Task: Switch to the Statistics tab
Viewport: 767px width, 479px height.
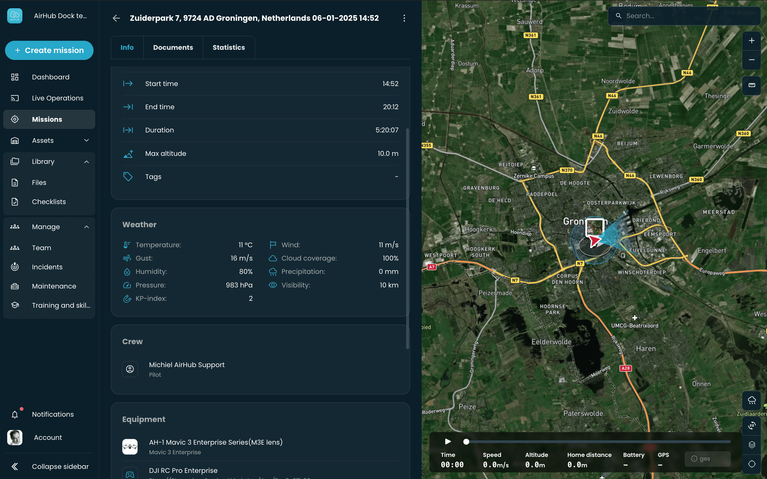Action: point(229,47)
